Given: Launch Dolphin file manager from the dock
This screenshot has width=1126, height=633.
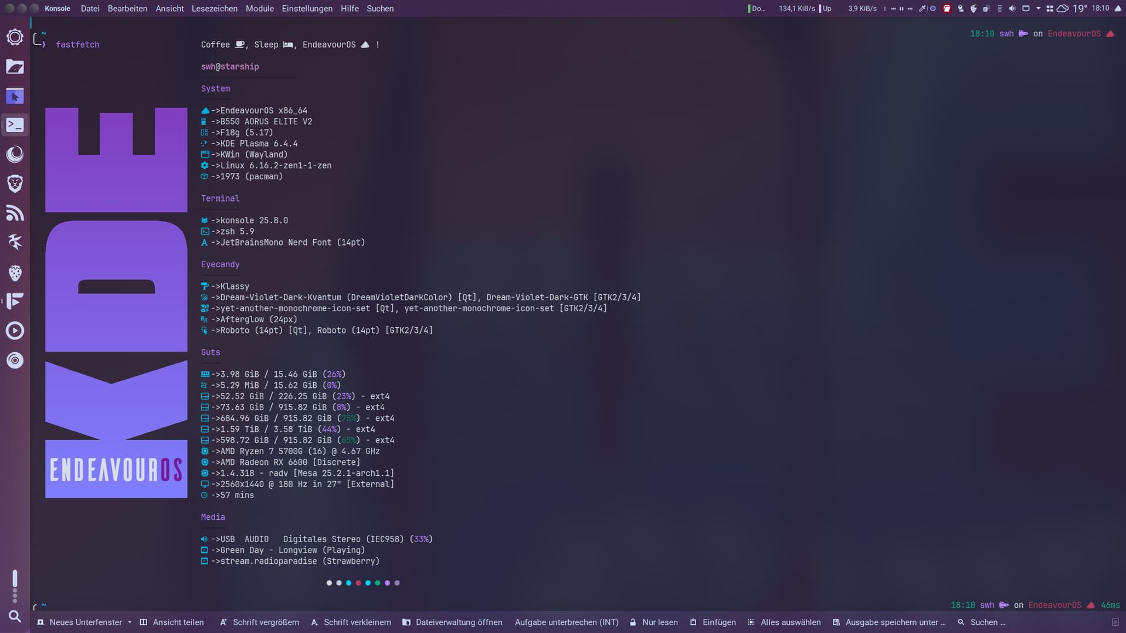Looking at the screenshot, I should [15, 66].
